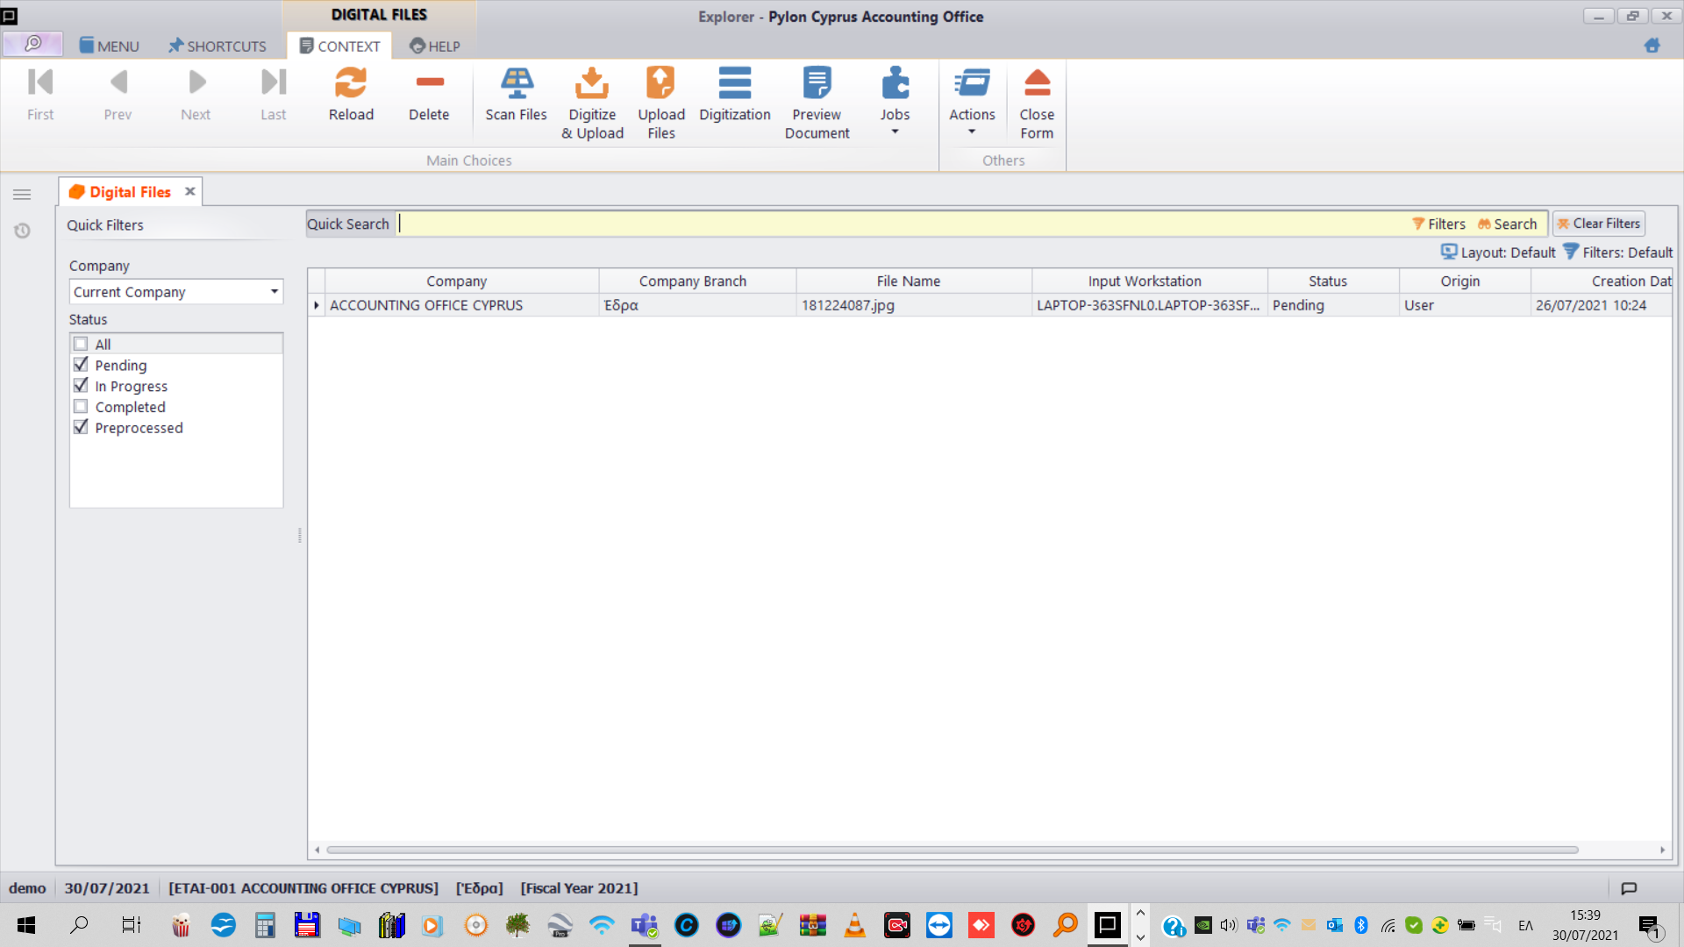The image size is (1684, 947).
Task: Open the HELP ribbon tab
Action: pos(434,46)
